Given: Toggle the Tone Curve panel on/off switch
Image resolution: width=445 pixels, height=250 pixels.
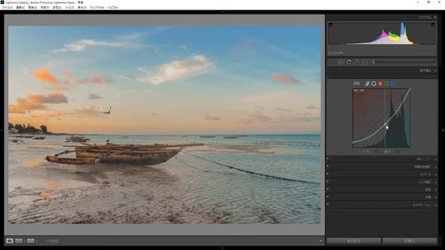Looking at the screenshot, I should pos(327,77).
